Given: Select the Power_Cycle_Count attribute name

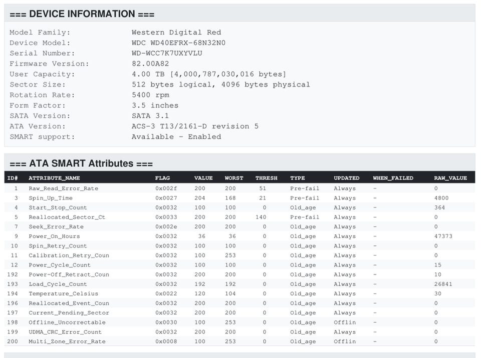Looking at the screenshot, I should [60, 265].
